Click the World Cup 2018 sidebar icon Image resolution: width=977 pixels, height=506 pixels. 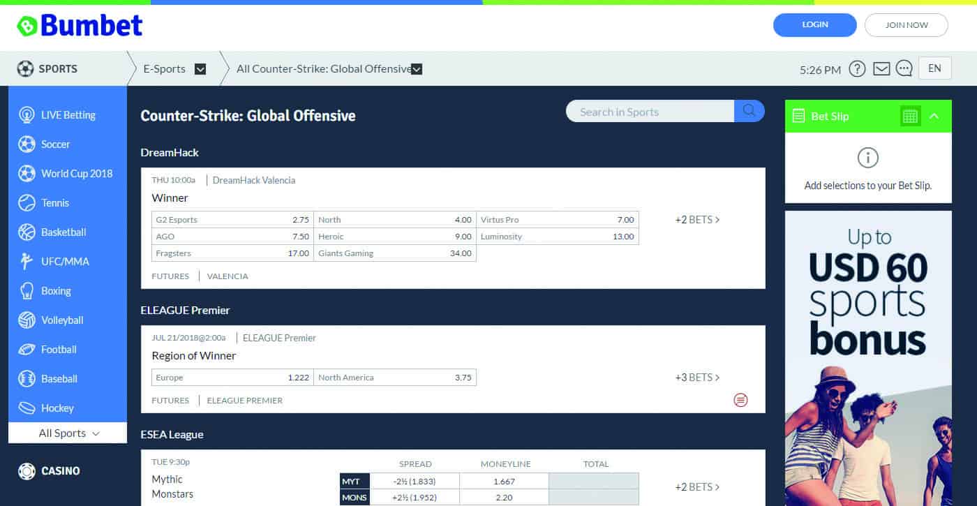pyautogui.click(x=27, y=174)
